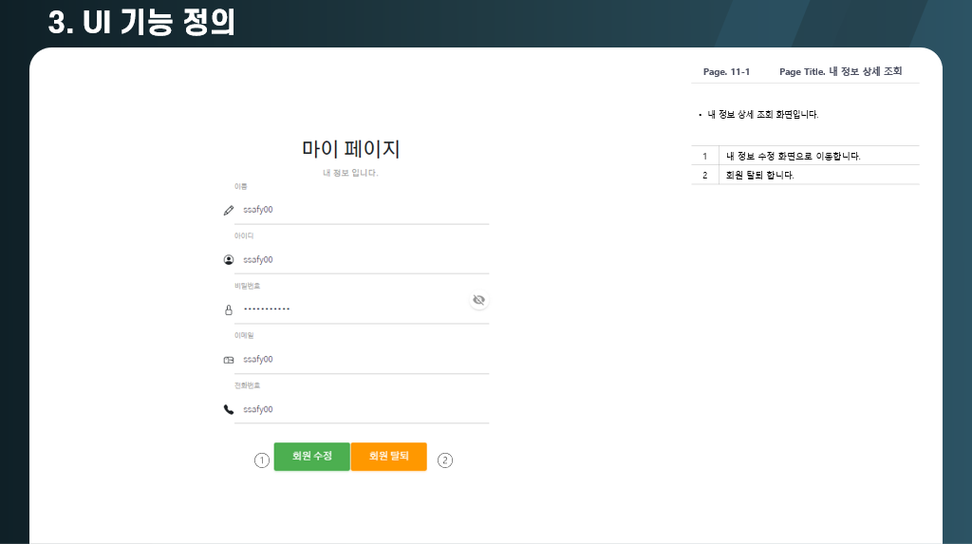Click the phone icon beside the phone number field

(229, 409)
